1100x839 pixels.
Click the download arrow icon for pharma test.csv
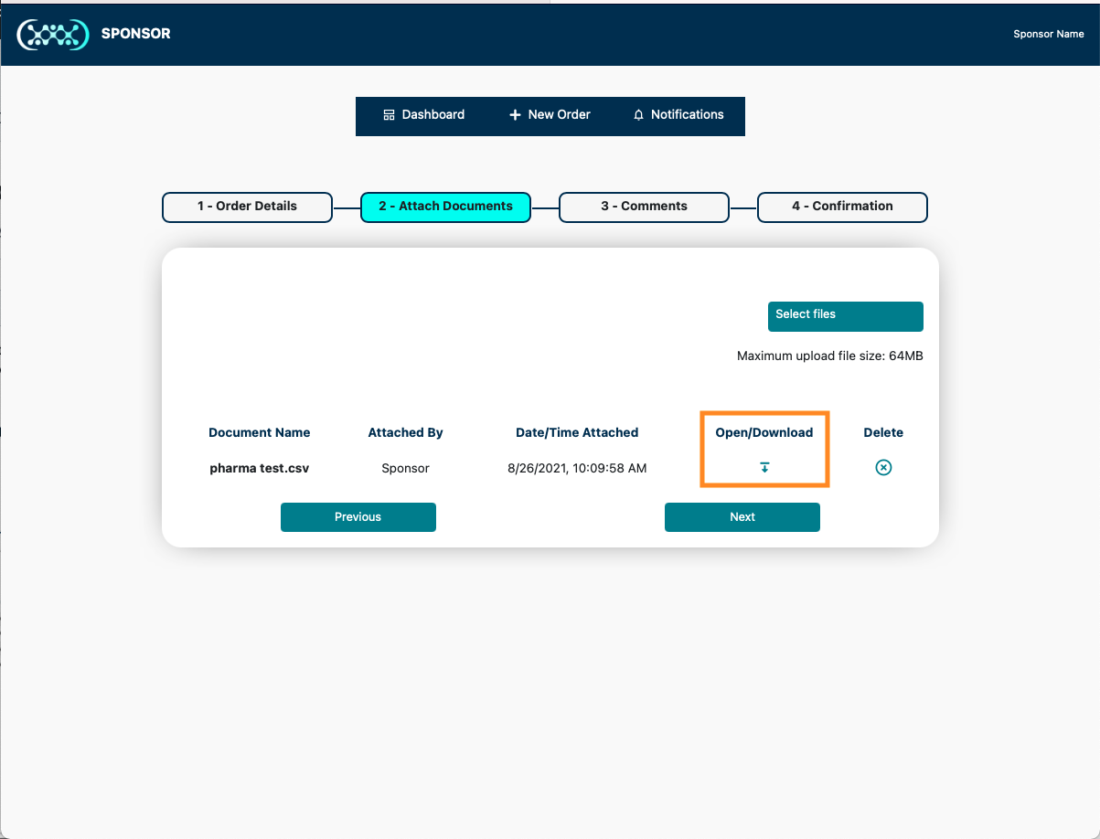coord(764,468)
